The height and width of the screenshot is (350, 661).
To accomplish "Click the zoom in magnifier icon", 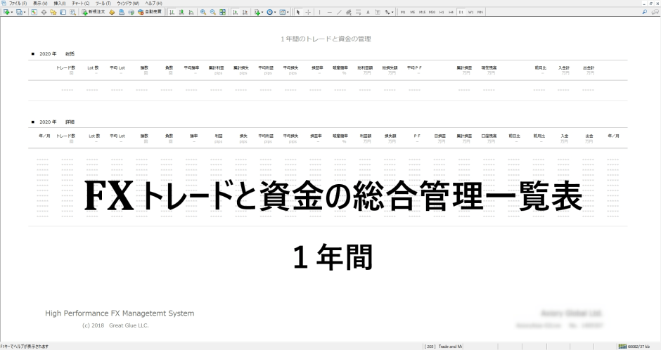I will (x=203, y=12).
